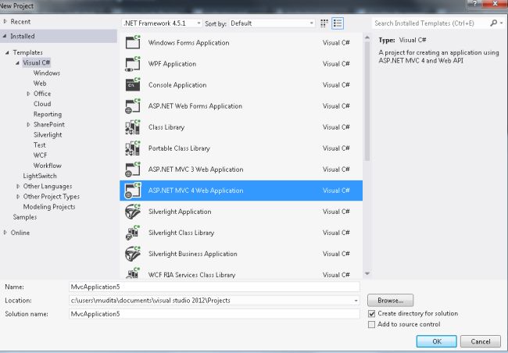Select the LightSwitch category
Screen dimensions: 508x353
tap(40, 176)
